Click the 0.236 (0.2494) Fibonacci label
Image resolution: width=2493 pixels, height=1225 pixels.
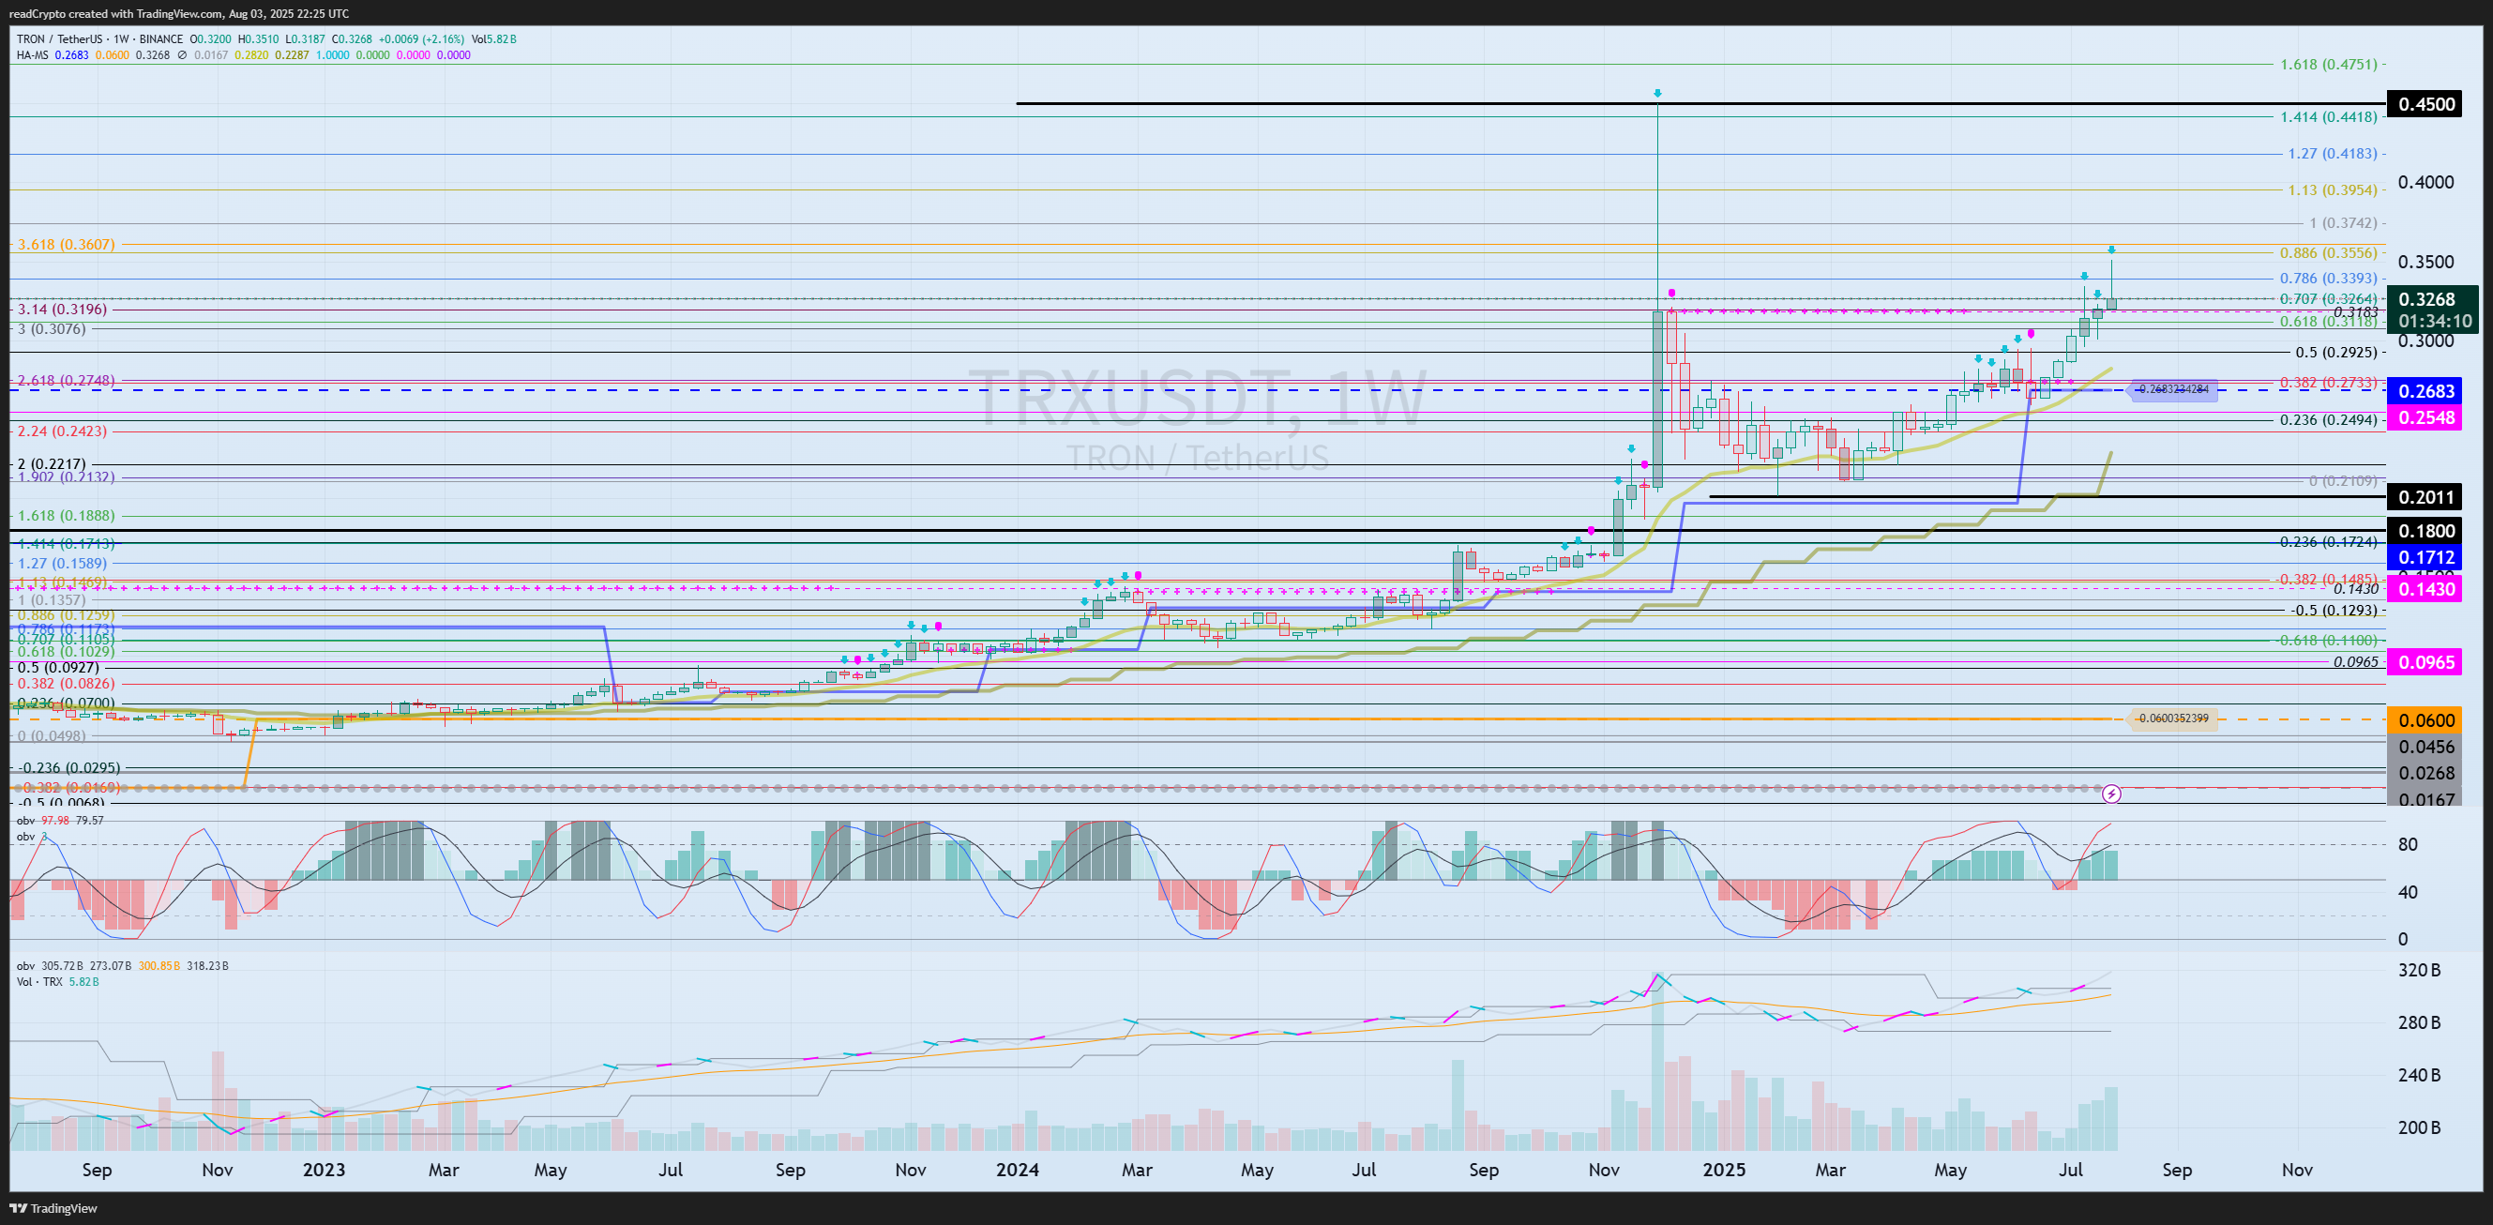[x=2328, y=420]
